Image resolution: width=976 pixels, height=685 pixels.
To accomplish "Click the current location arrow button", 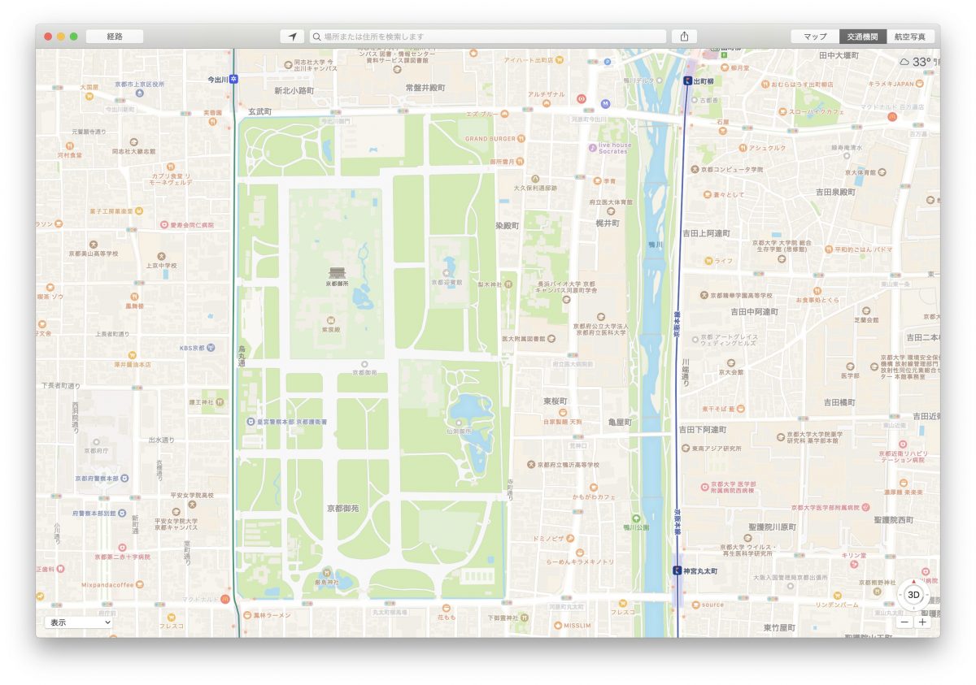I will tap(292, 37).
